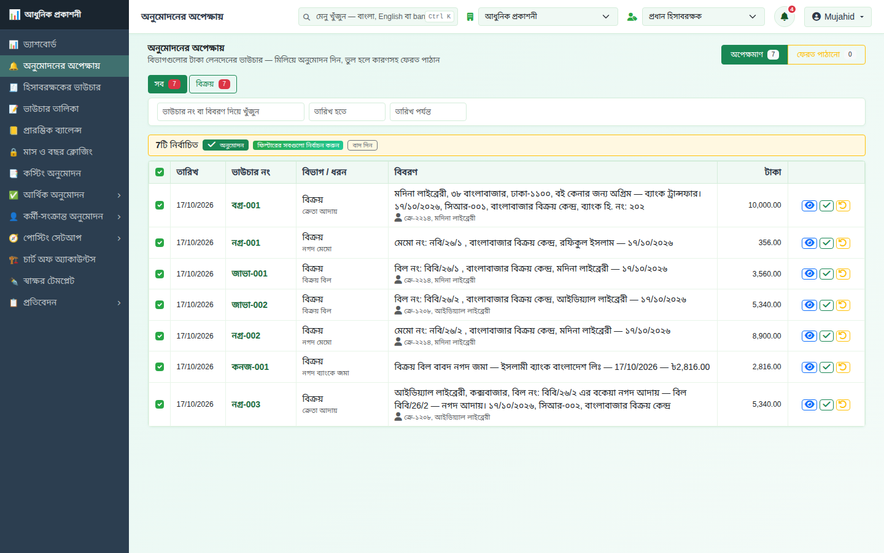884x553 pixels.
Task: Uncheck the row checkbox for কনজ-001
Action: tap(160, 367)
